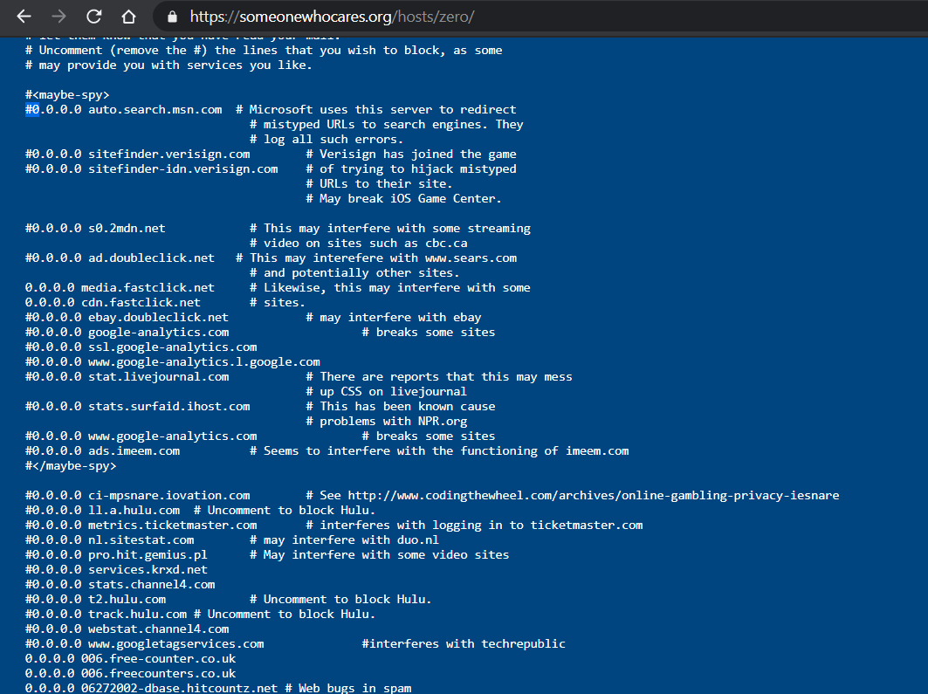Click comment 'interferes with logging in to ticketmaster.com'
928x694 pixels.
click(x=481, y=525)
